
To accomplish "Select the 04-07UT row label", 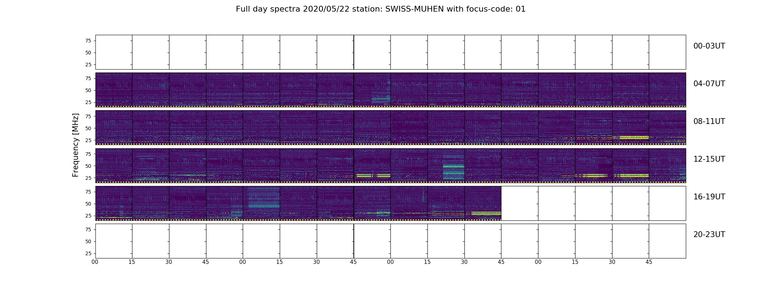I will (709, 84).
